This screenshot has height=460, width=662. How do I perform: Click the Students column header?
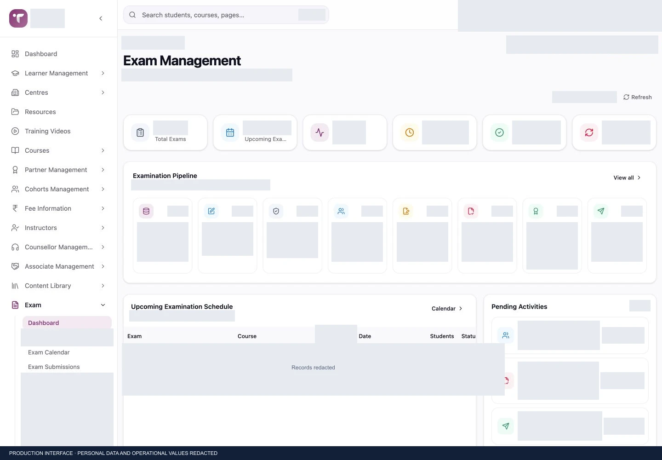(x=442, y=336)
